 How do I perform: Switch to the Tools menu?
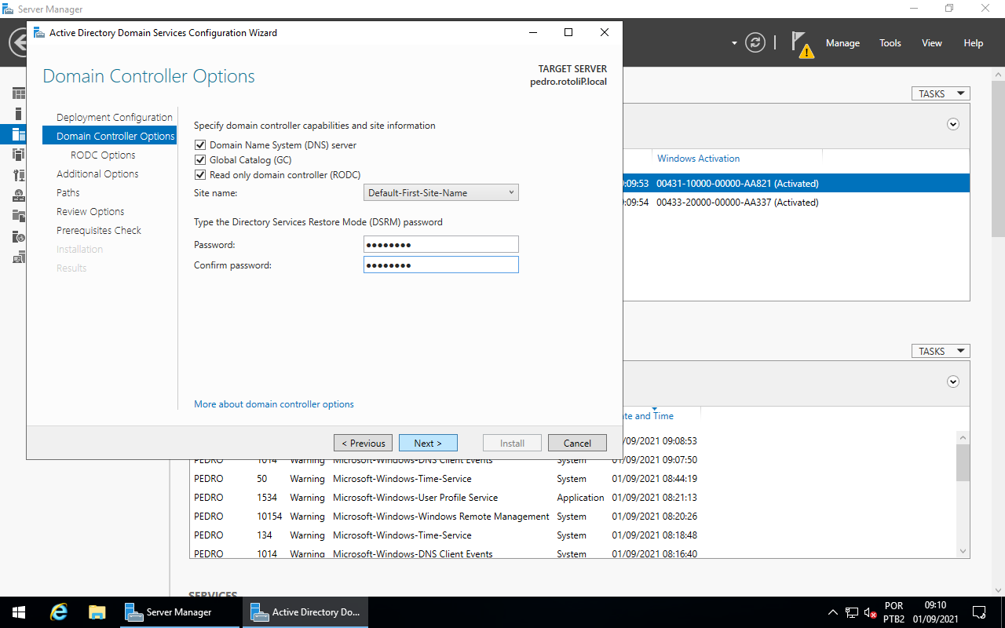pyautogui.click(x=890, y=43)
